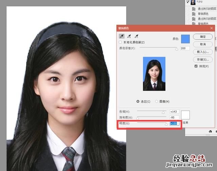Toggle the 预览(P) preview checkbox
This screenshot has height=171, width=217.
point(196,66)
